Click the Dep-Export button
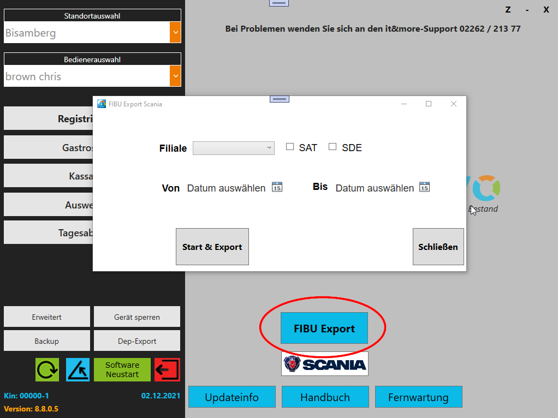This screenshot has width=558, height=418. click(x=136, y=341)
